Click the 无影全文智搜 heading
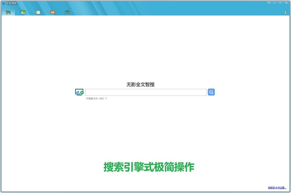Screen dimensions: 291x193 click(140, 85)
